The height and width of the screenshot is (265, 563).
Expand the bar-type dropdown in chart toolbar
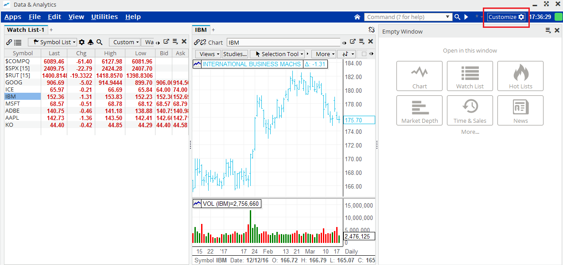[346, 54]
